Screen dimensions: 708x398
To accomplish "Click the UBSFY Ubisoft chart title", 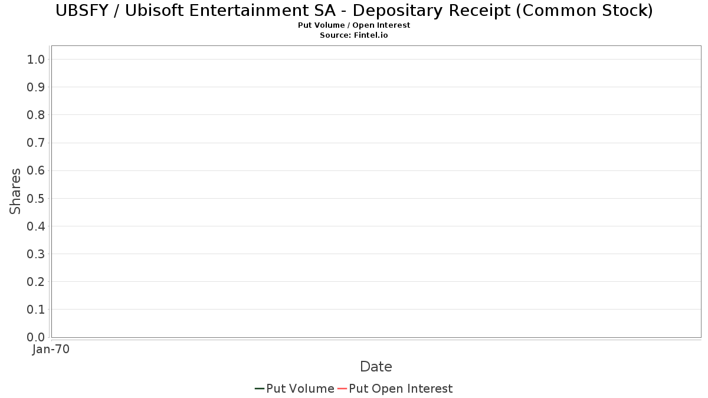I will [x=354, y=11].
